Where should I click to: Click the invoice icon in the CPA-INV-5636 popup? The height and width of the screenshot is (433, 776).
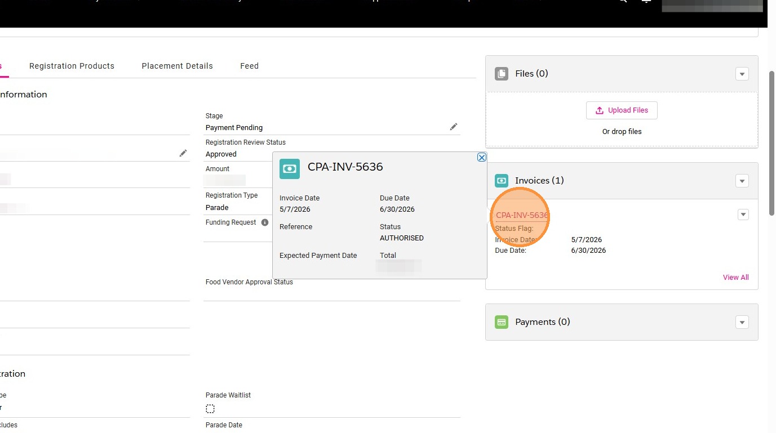pos(290,169)
